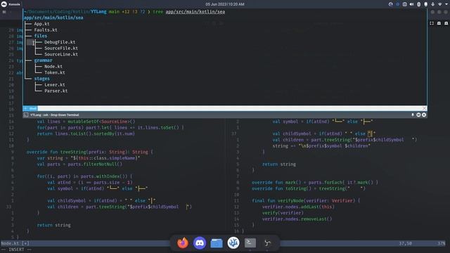Open the date and time clock
This screenshot has height=253, width=450.
point(225,4)
